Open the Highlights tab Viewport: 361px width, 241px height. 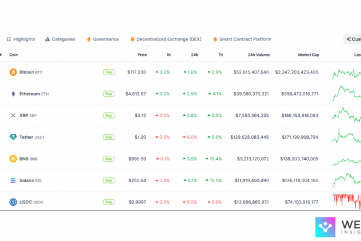tap(21, 39)
